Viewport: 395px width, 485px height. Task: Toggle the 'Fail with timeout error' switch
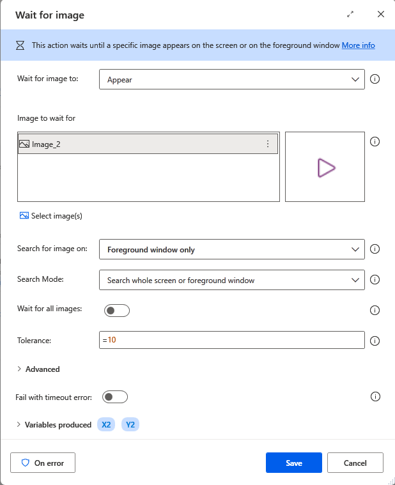coord(115,397)
